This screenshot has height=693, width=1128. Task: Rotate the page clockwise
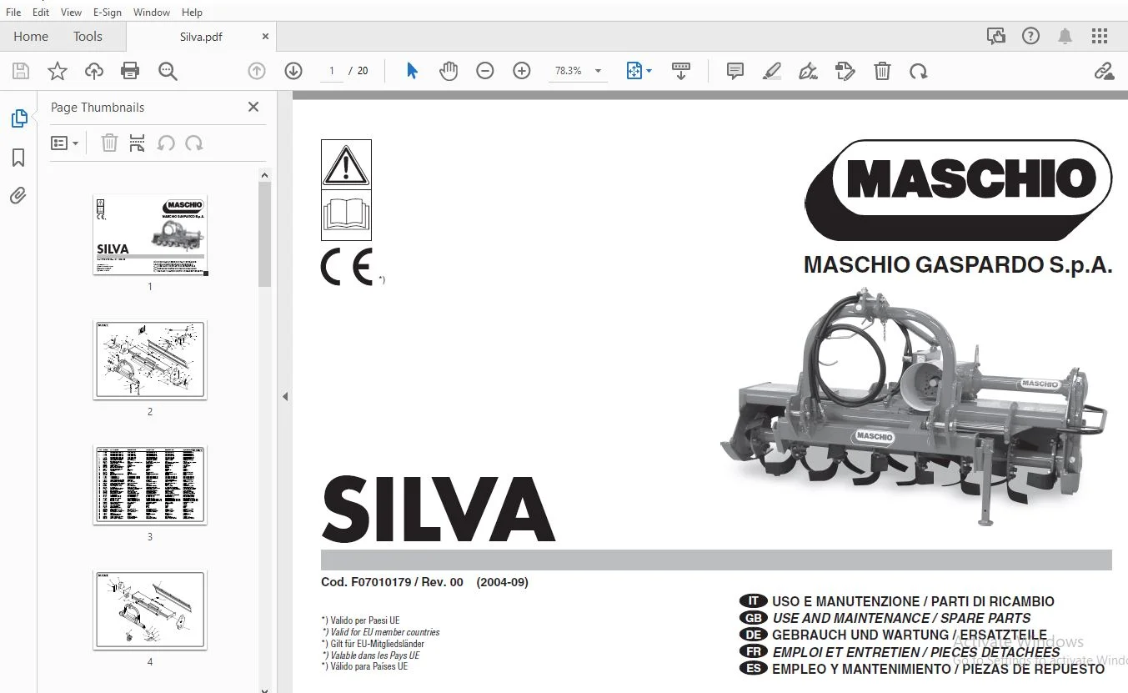[x=919, y=71]
